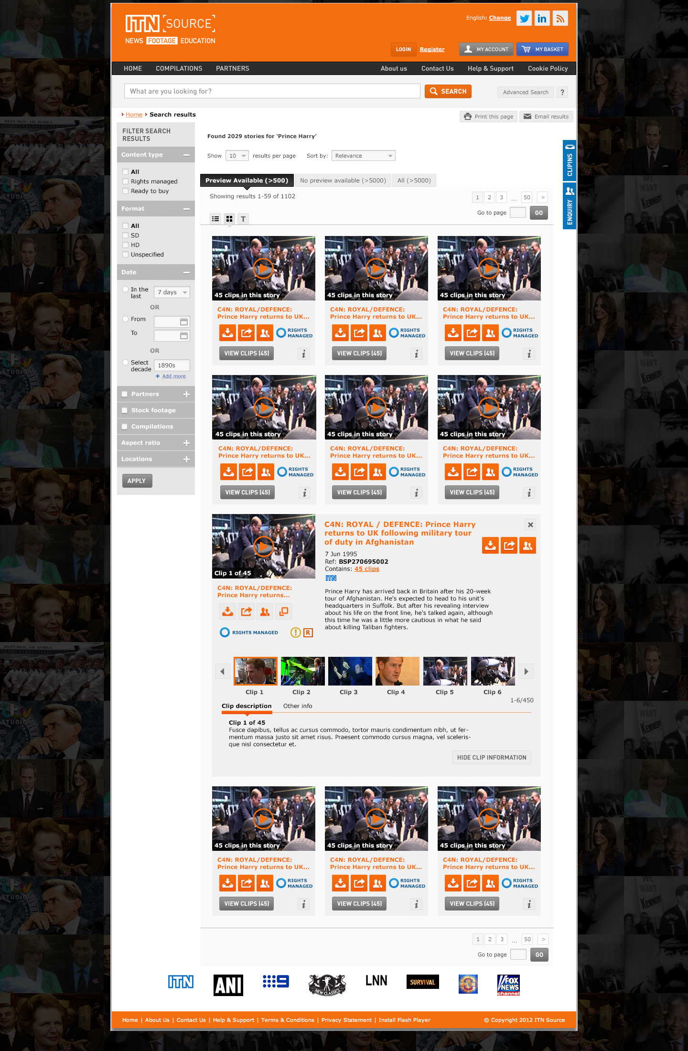The width and height of the screenshot is (688, 1051).
Task: Open the LinkedIn social icon
Action: pos(542,18)
